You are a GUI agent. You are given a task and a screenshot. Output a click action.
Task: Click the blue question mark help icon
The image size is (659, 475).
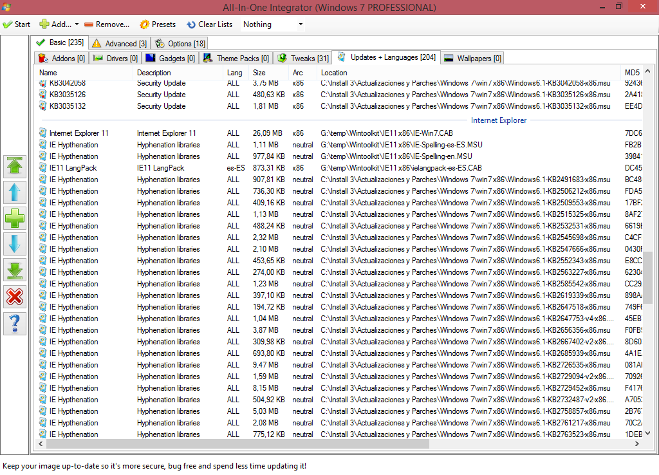tap(15, 323)
